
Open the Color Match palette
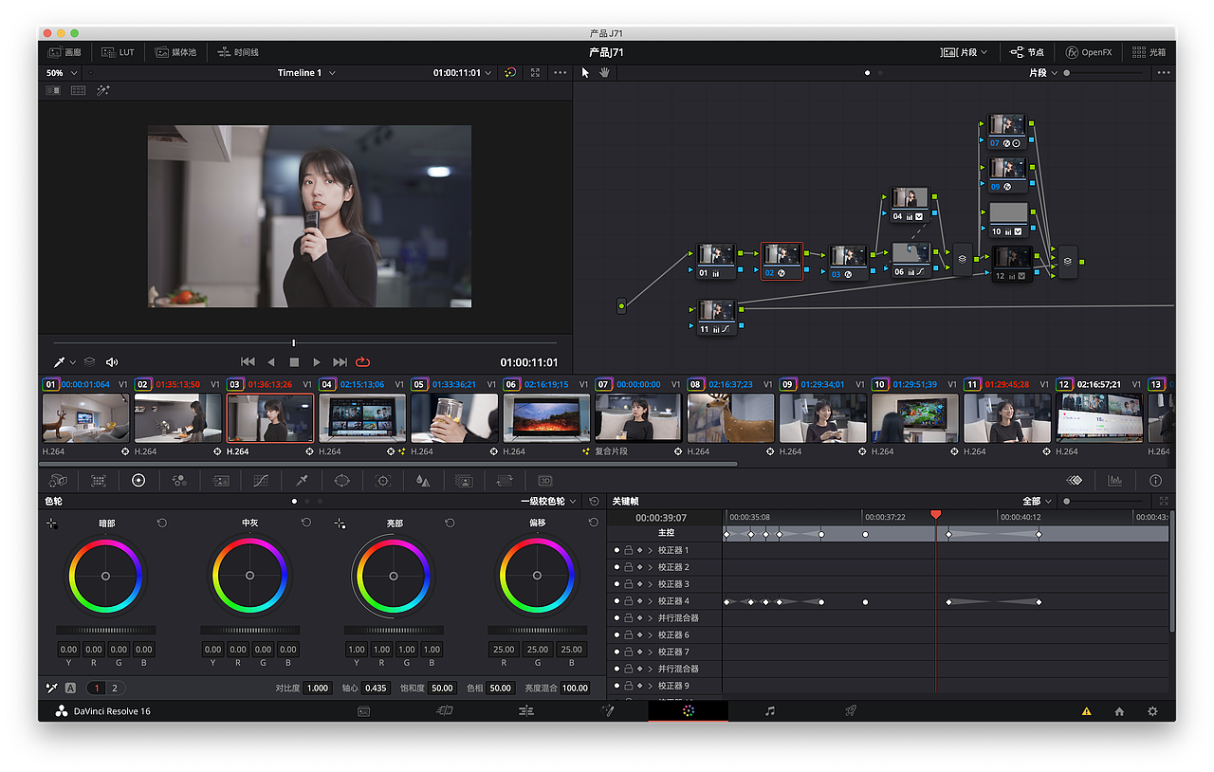pyautogui.click(x=98, y=481)
